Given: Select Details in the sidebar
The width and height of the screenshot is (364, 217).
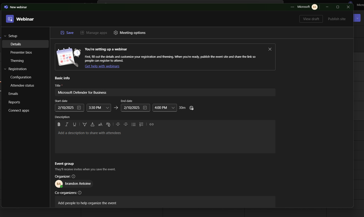Looking at the screenshot, I should pos(25,44).
